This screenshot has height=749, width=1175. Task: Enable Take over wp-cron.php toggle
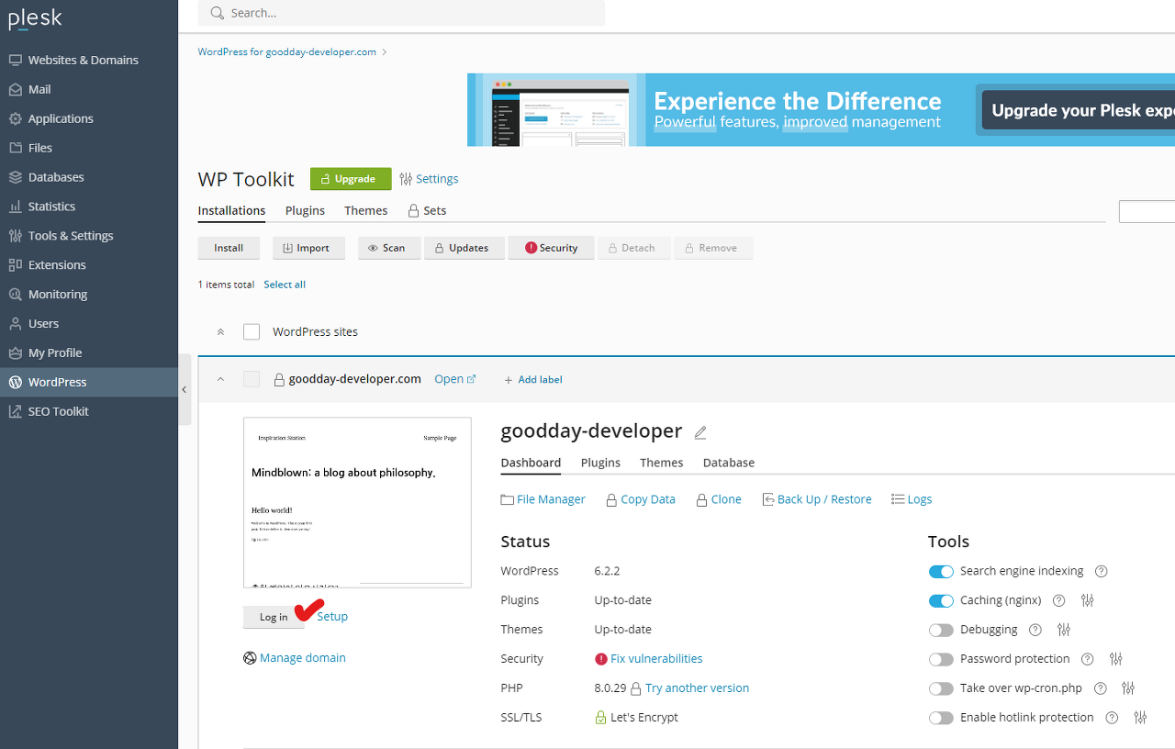[x=941, y=689]
